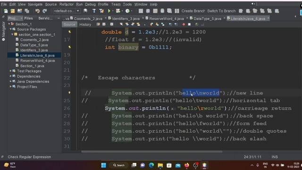Click the globe browser icon in toolbar

(85, 11)
